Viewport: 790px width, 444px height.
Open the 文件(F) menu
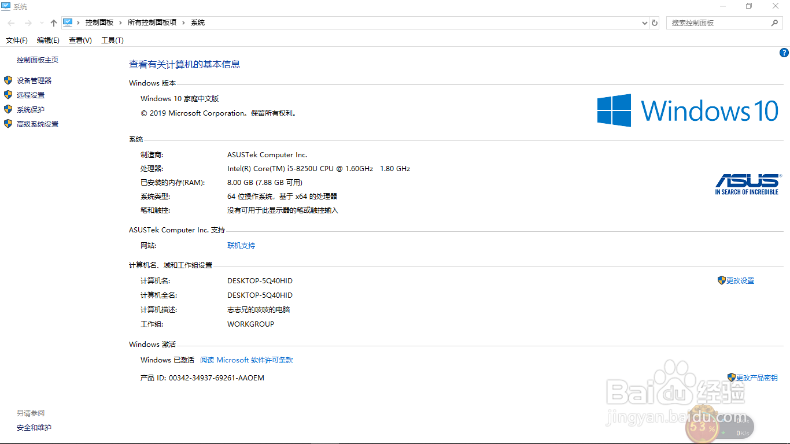pos(17,40)
